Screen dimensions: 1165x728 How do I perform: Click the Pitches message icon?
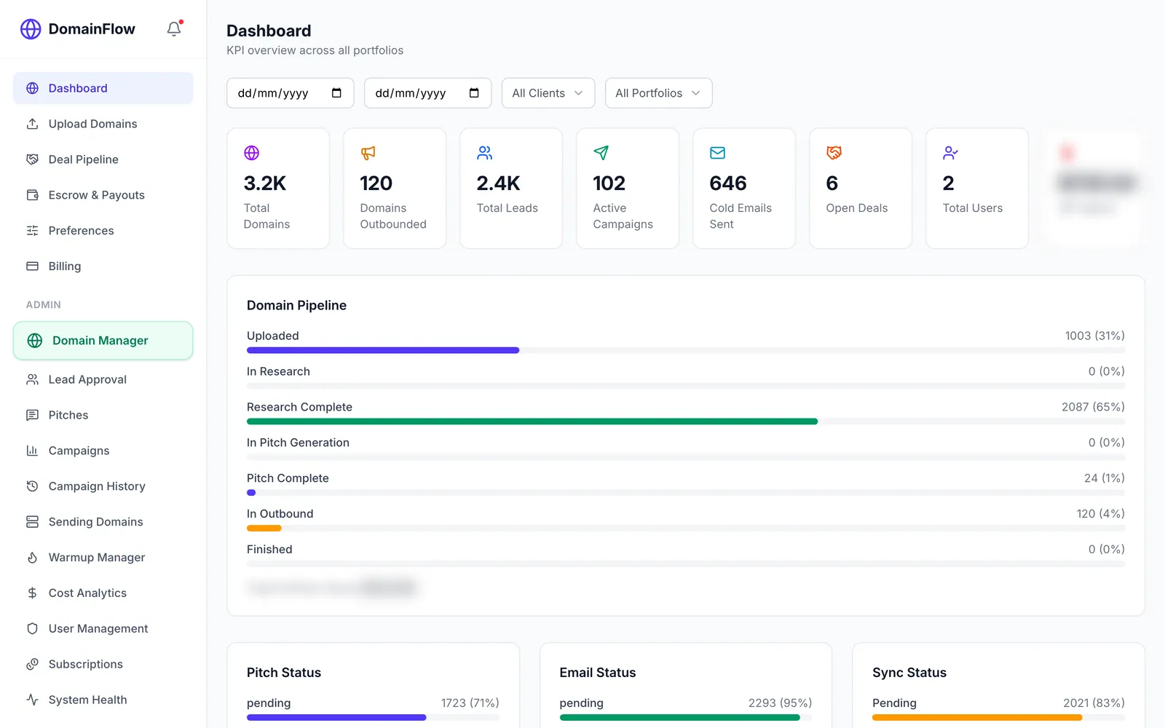[x=32, y=415]
